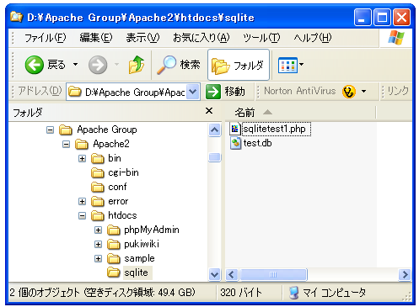Click the error folder icon

click(x=98, y=201)
